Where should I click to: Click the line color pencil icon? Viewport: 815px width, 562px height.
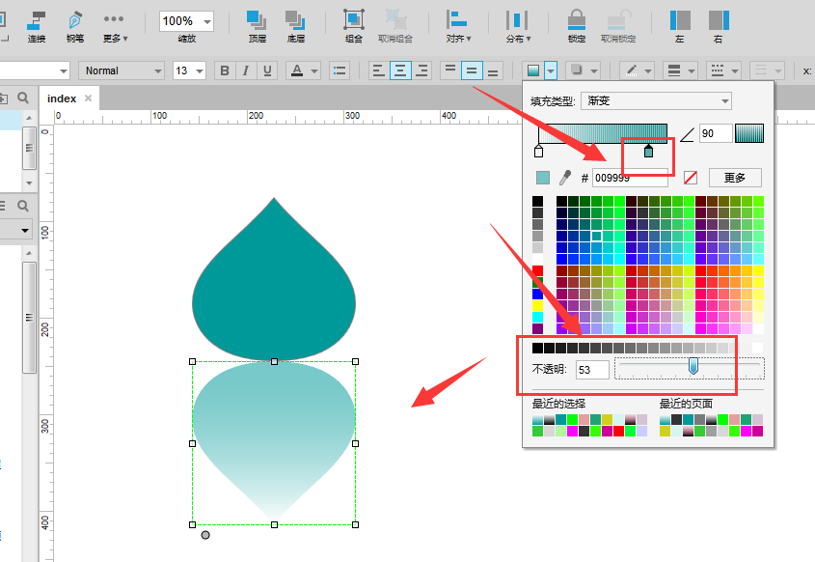(631, 70)
